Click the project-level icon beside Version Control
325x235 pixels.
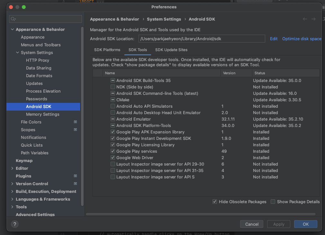(x=75, y=184)
